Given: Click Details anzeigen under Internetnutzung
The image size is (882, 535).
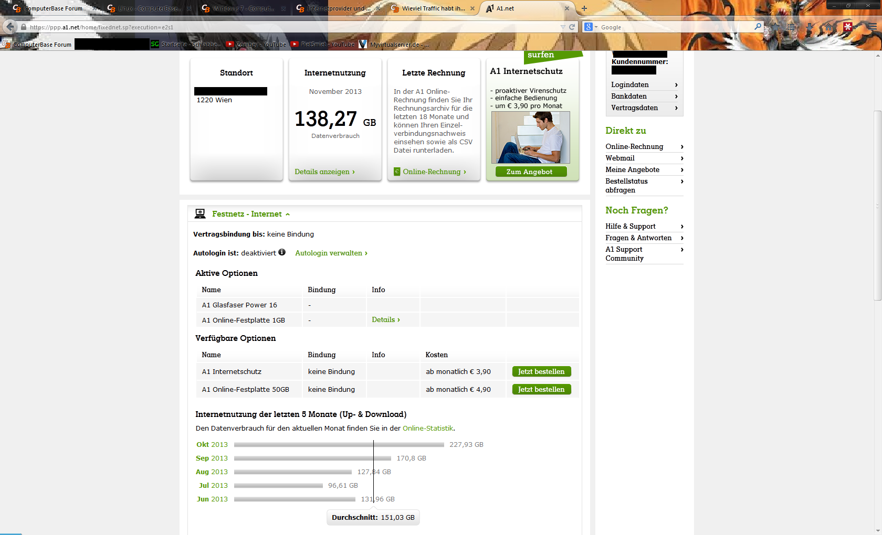Looking at the screenshot, I should pos(324,172).
